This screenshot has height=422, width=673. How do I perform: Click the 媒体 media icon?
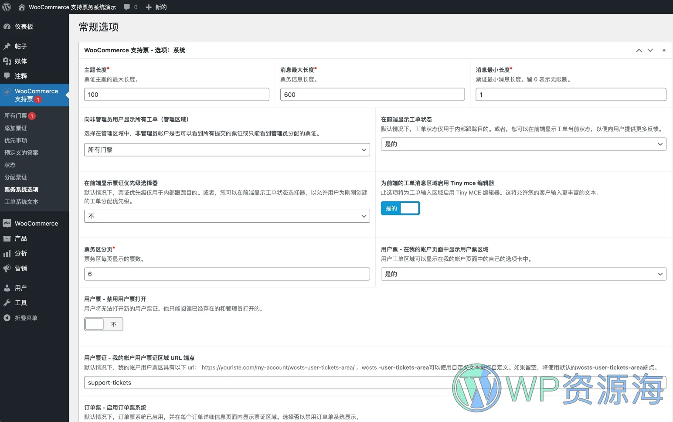coord(7,61)
